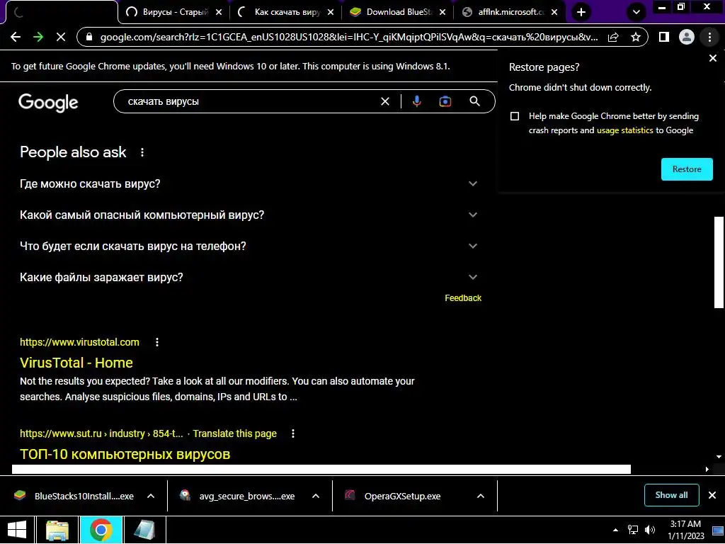Open the Feedback link
The width and height of the screenshot is (725, 544).
point(463,298)
